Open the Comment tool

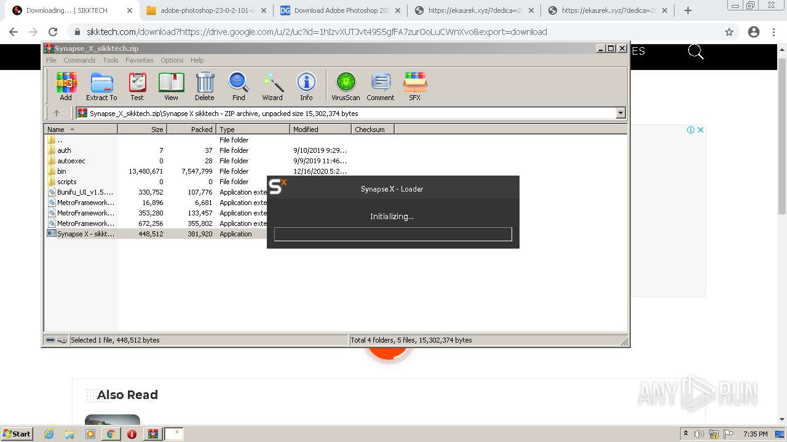(381, 86)
